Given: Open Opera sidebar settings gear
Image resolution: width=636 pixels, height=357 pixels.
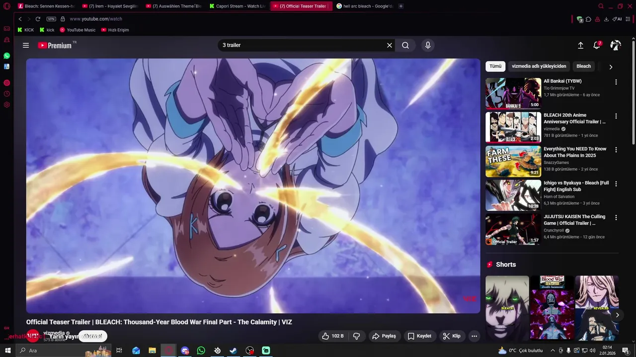Looking at the screenshot, I should click(7, 105).
